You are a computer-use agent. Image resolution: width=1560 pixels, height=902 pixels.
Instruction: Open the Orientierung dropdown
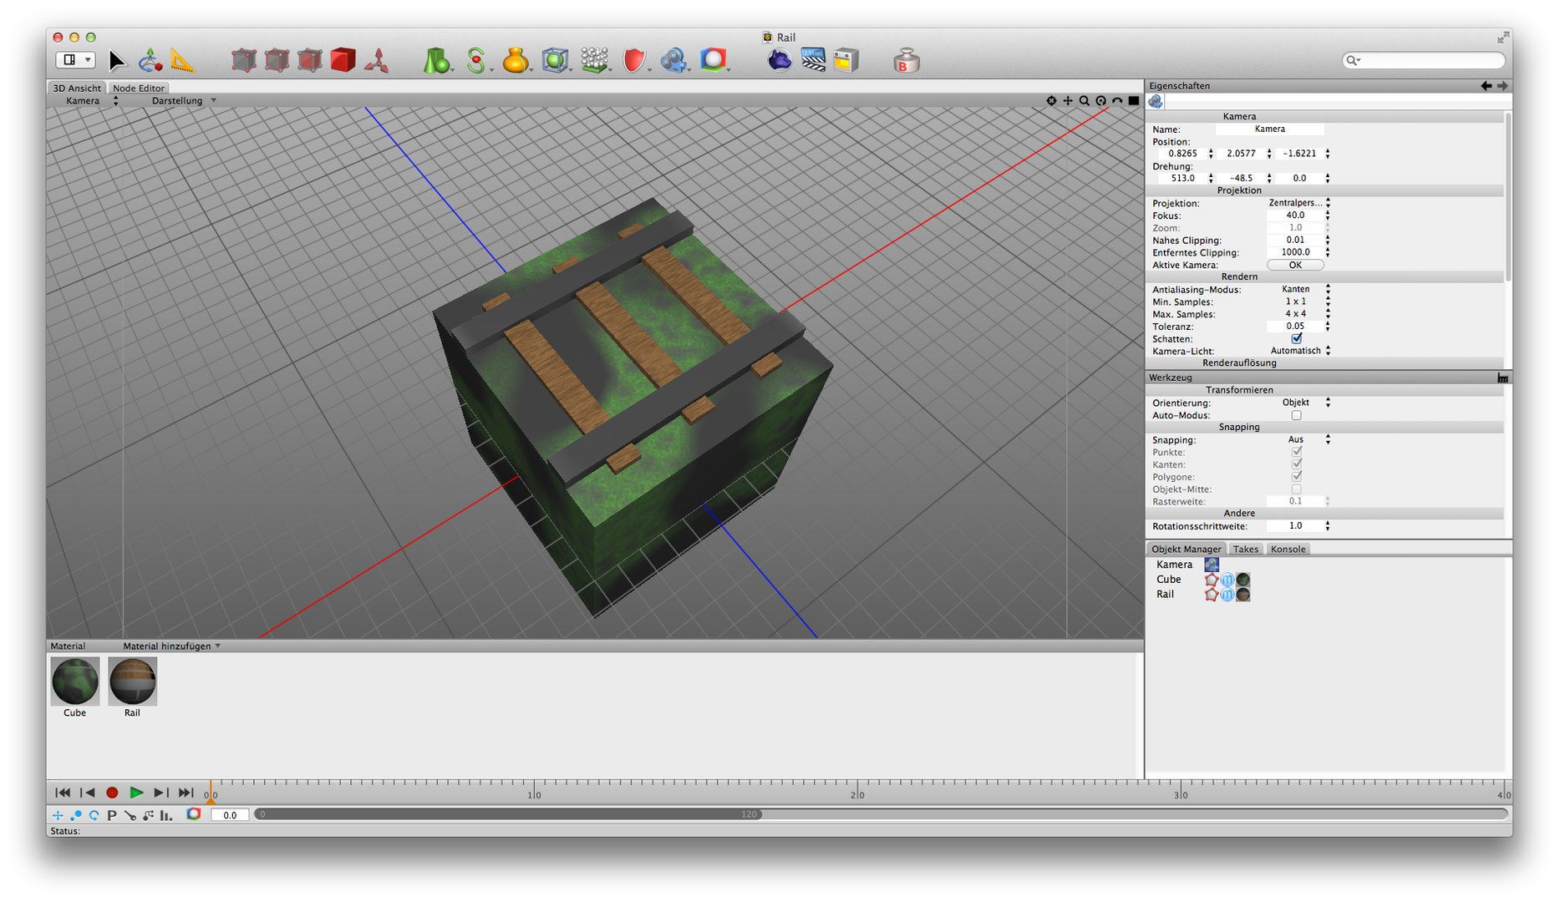pyautogui.click(x=1299, y=403)
